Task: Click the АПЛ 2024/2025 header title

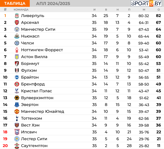Action: (53, 4)
